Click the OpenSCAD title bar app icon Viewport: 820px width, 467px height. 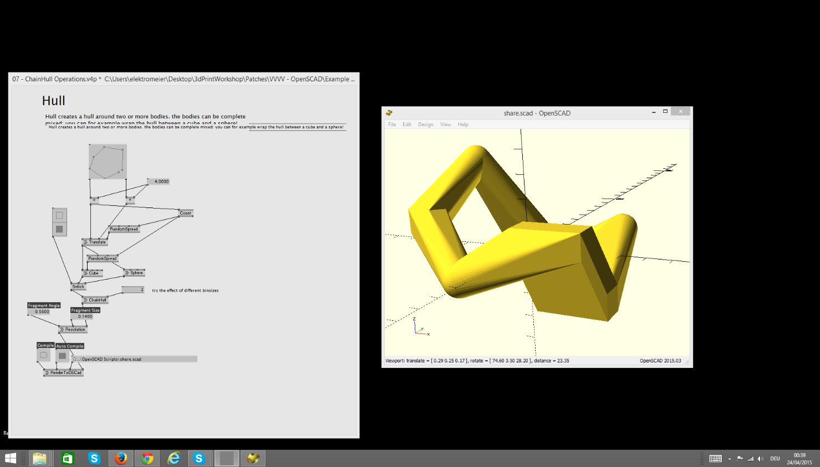tap(389, 113)
